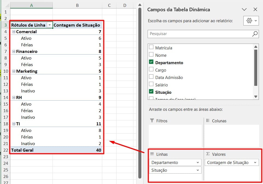
Task: Check the Cargo field checkbox
Action: click(x=151, y=69)
